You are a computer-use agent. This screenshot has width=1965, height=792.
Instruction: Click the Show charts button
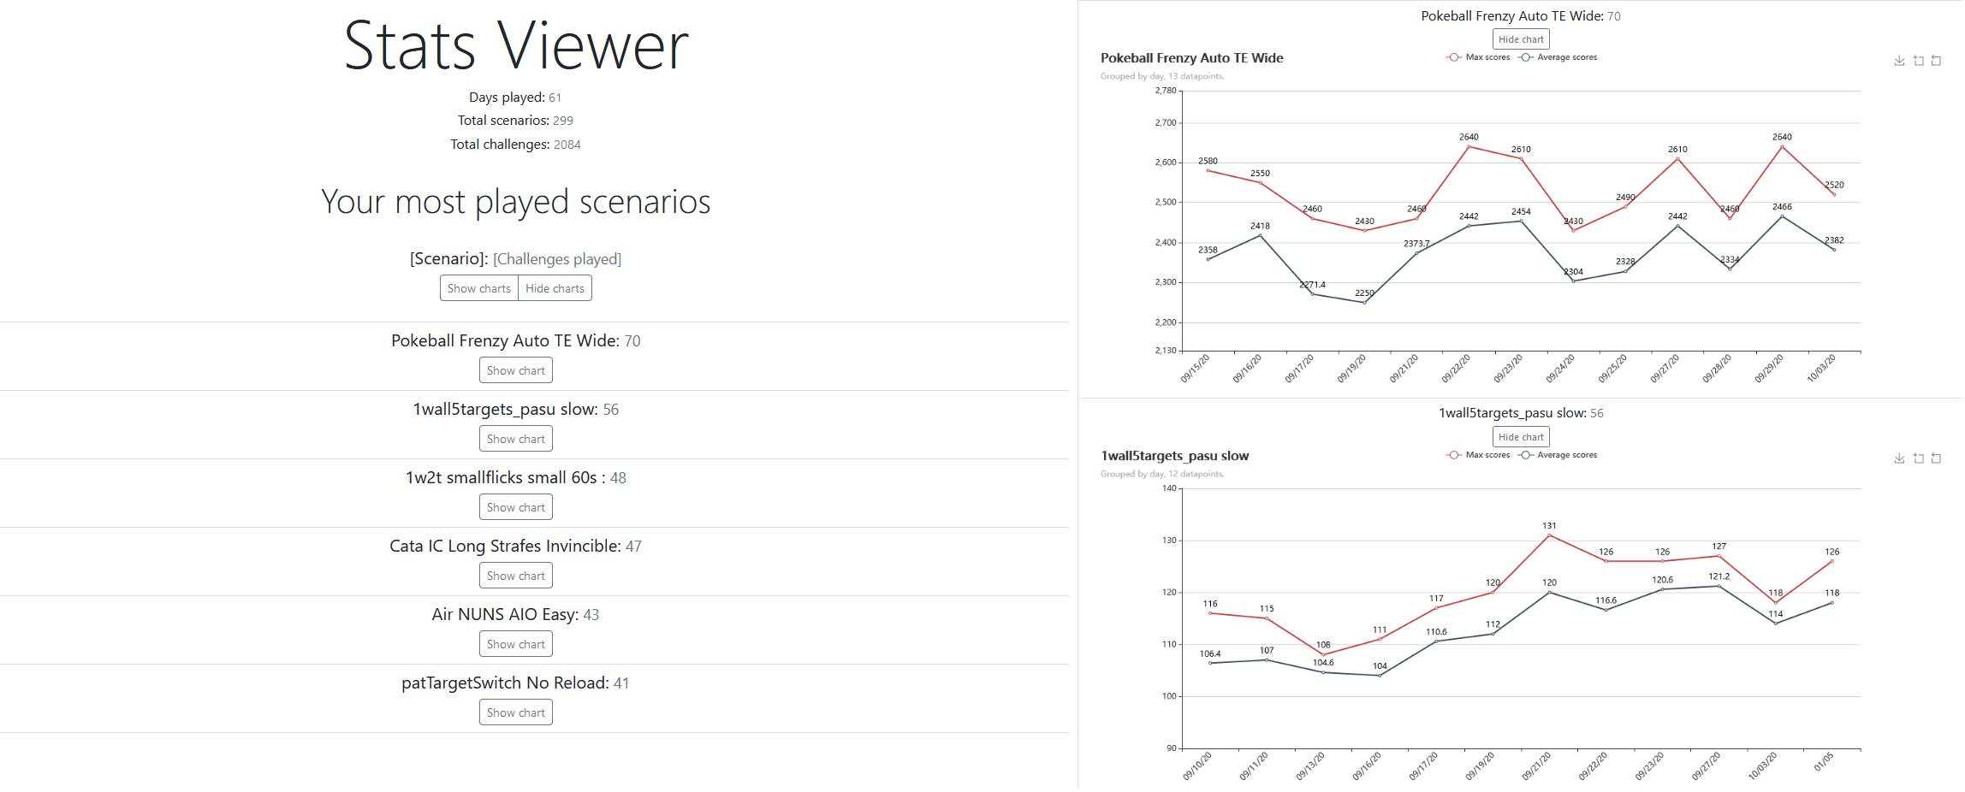[478, 287]
